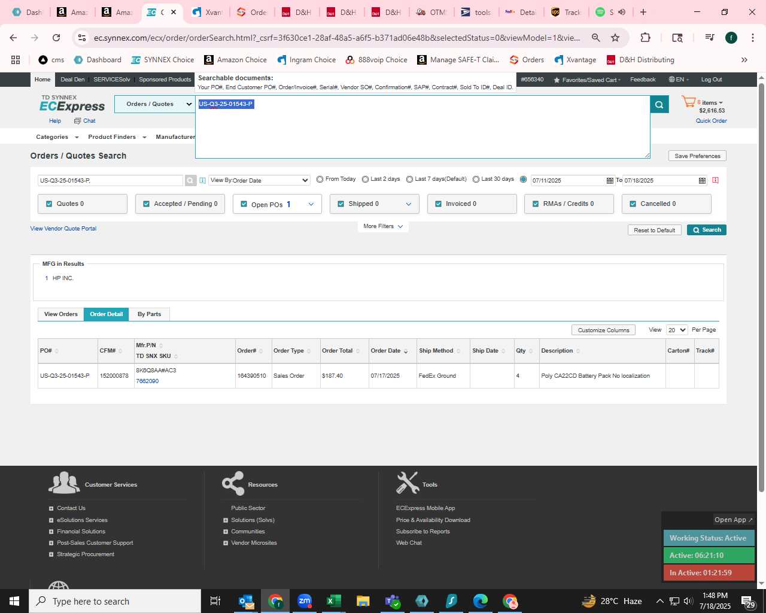
Task: Open Excel from the taskbar
Action: pos(333,601)
